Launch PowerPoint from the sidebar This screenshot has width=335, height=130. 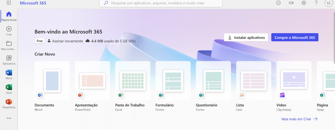pos(9,104)
